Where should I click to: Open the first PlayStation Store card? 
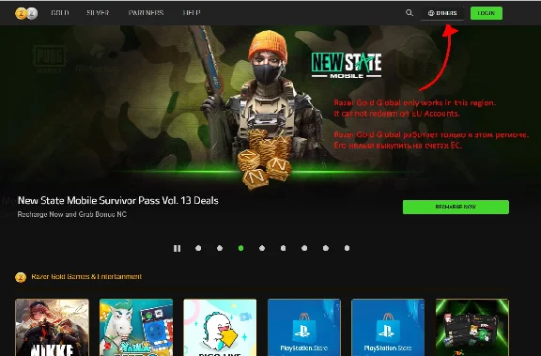coord(304,328)
